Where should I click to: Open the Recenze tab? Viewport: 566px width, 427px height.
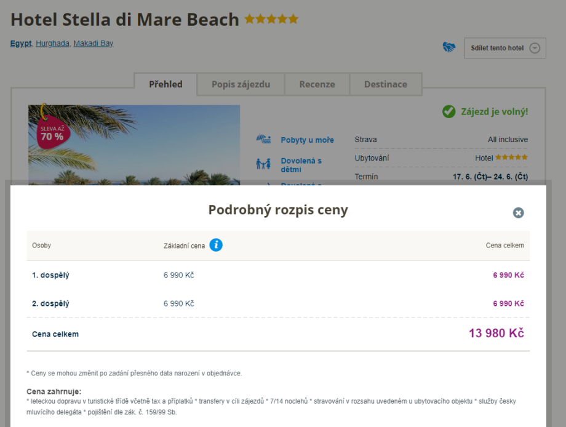coord(317,84)
